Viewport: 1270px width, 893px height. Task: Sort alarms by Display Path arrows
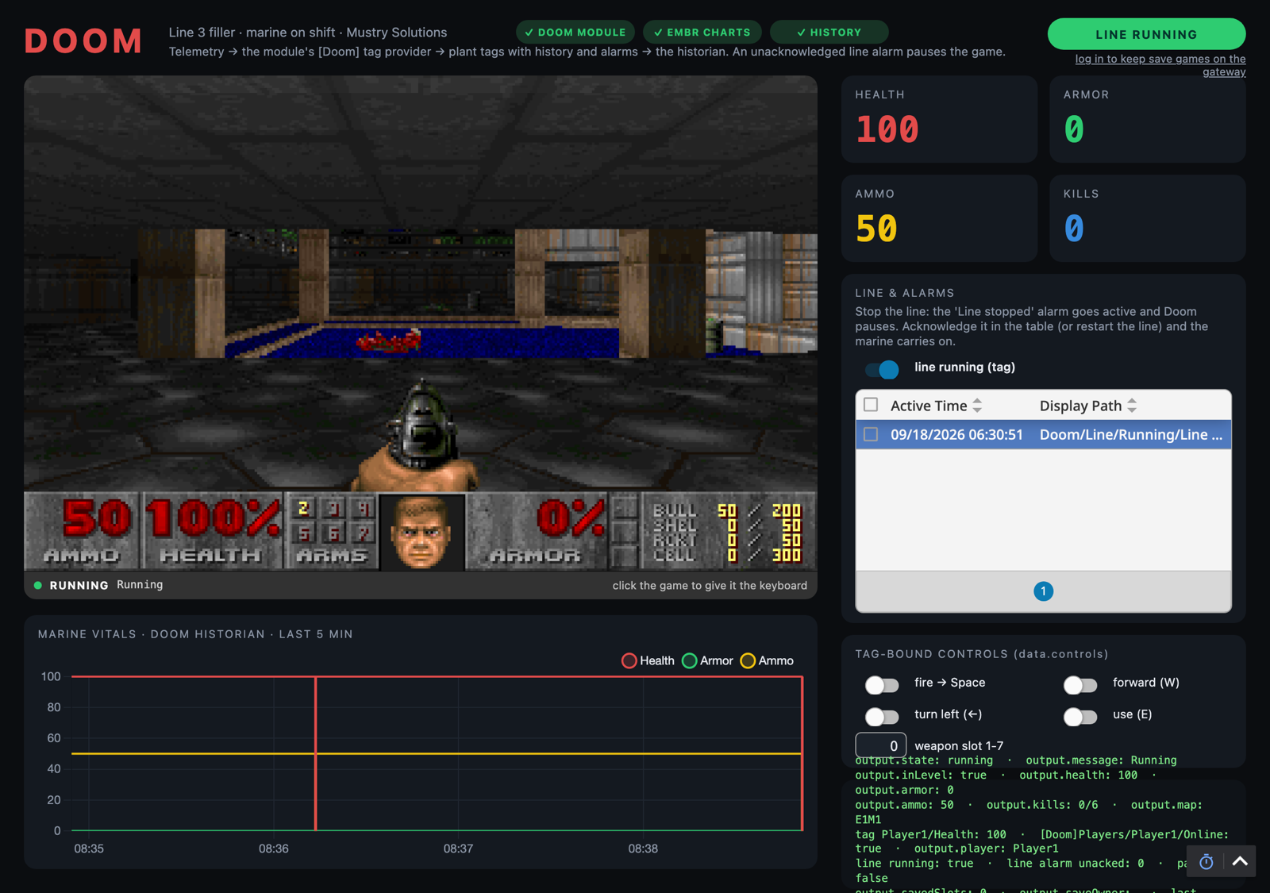(x=1132, y=406)
